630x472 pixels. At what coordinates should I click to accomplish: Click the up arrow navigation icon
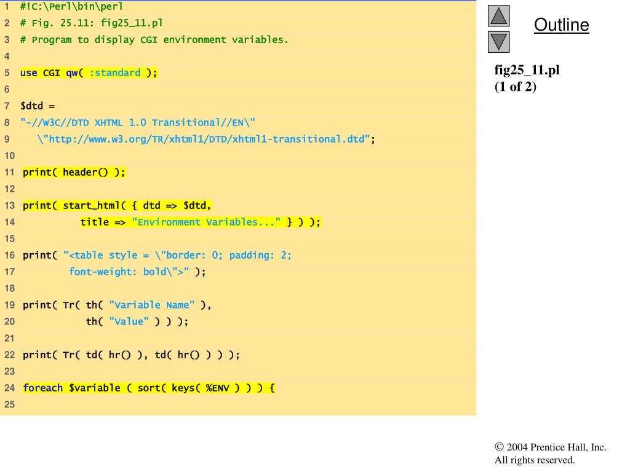click(498, 15)
